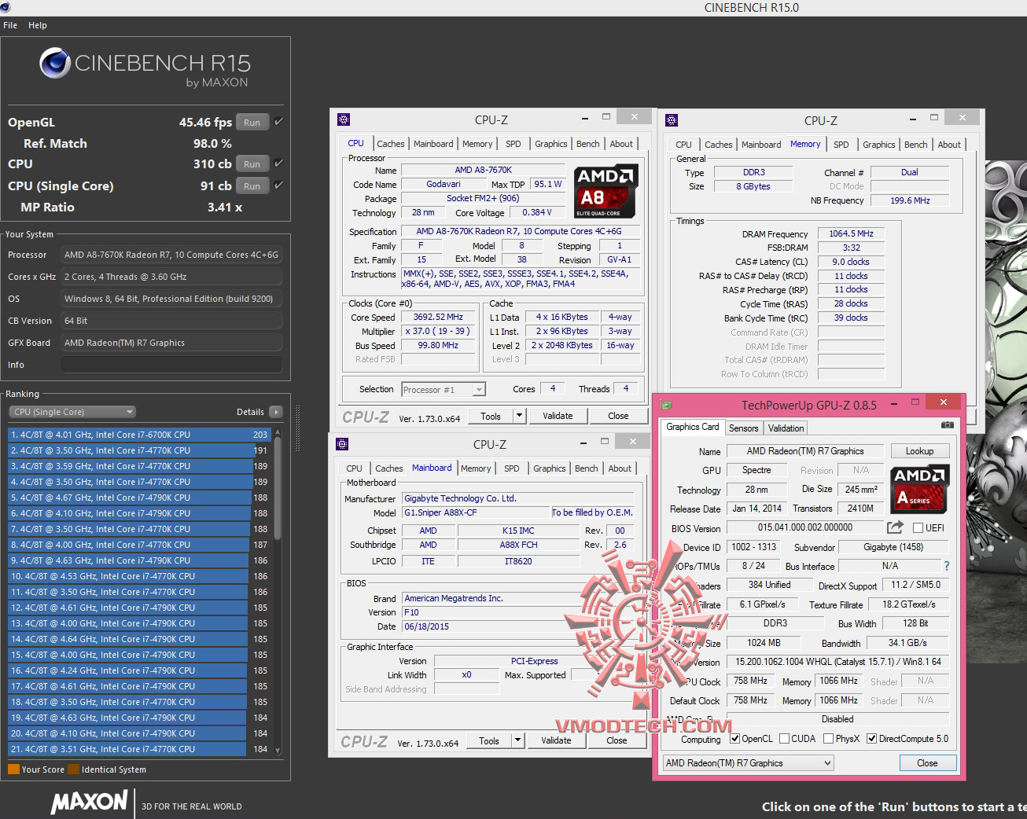This screenshot has width=1027, height=819.
Task: Select ranking row 1 i7-6700K CPU
Action: pos(139,435)
